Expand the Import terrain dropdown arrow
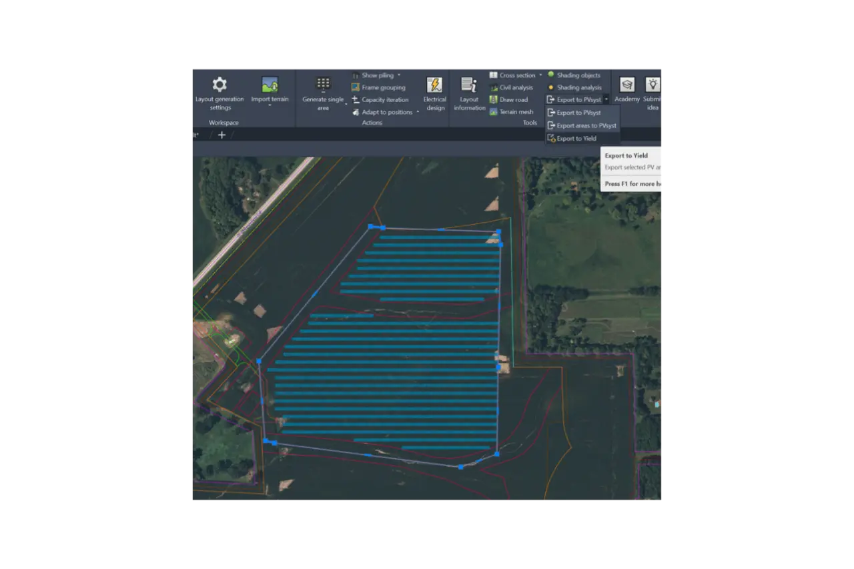The image size is (854, 569). click(270, 105)
